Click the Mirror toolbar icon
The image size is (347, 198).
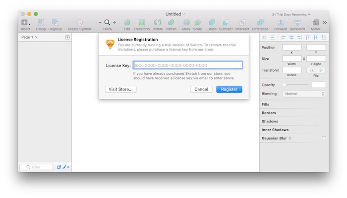(x=316, y=22)
